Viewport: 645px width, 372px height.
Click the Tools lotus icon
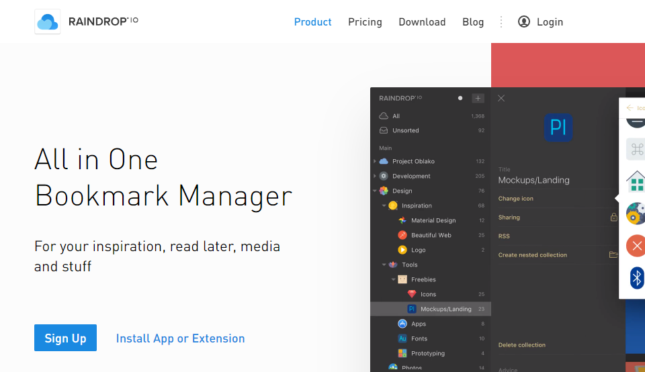point(393,265)
